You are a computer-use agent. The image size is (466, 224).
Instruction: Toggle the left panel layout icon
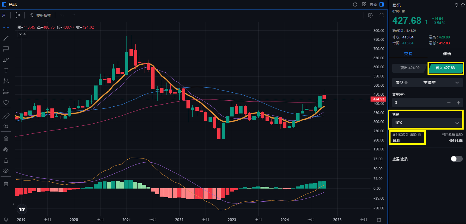click(x=4, y=4)
